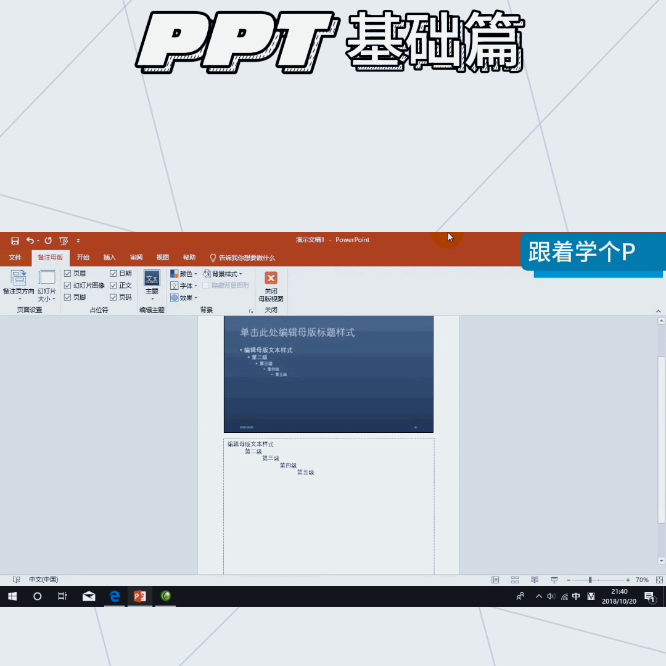Open the Mail app on taskbar
This screenshot has width=666, height=666.
pyautogui.click(x=89, y=596)
